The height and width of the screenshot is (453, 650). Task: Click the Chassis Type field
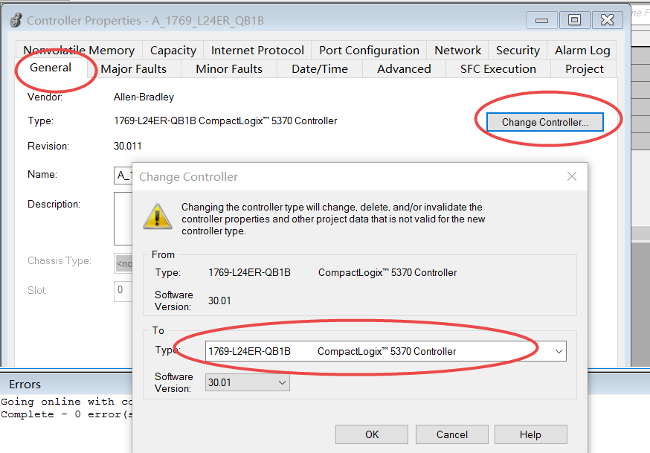123,263
